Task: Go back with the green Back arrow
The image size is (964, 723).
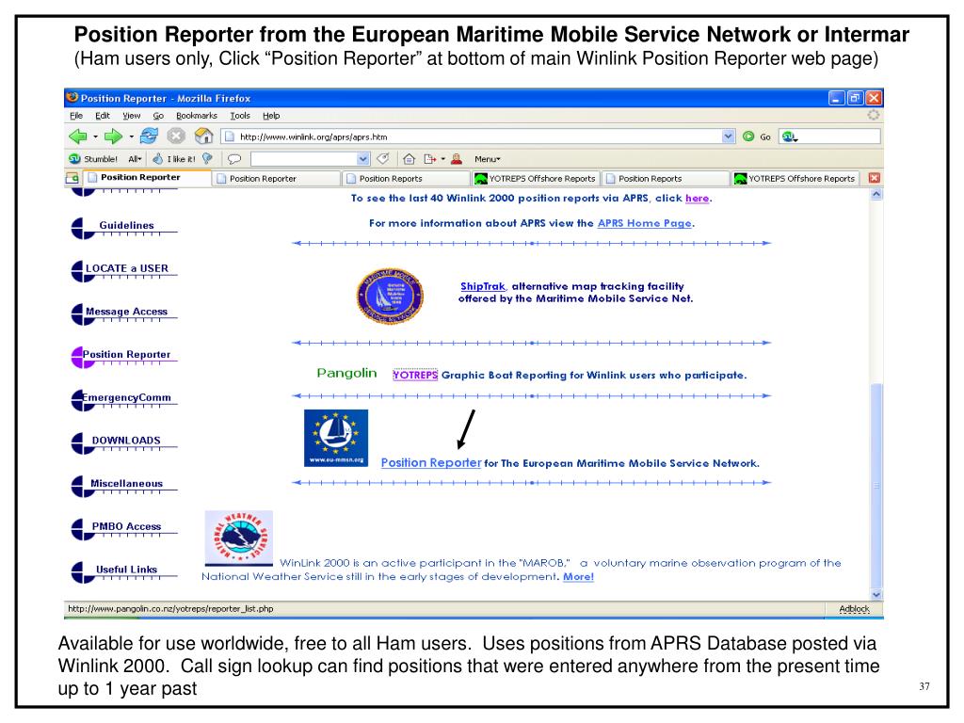Action: pos(78,137)
